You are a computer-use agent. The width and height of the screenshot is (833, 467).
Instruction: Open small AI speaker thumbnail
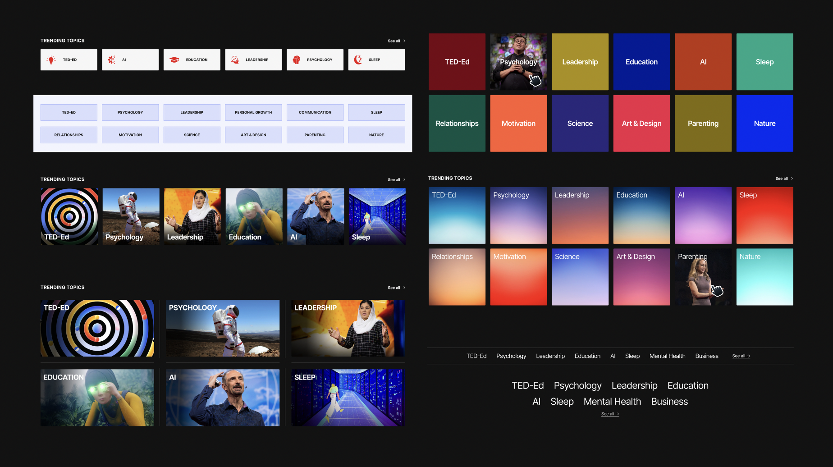316,216
